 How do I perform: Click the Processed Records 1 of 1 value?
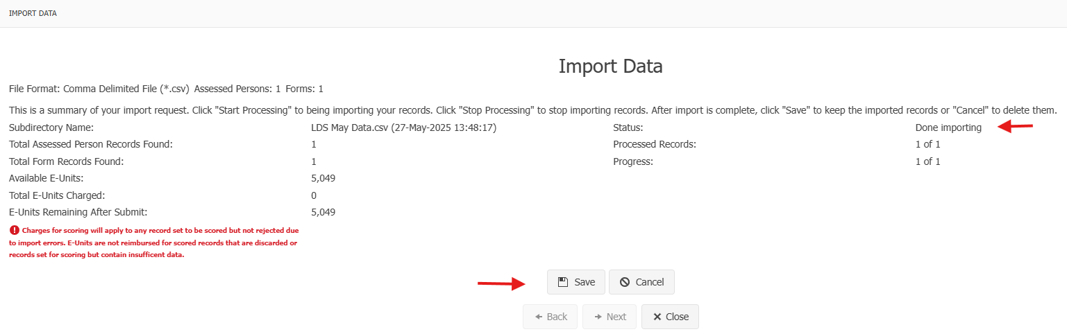tap(928, 144)
